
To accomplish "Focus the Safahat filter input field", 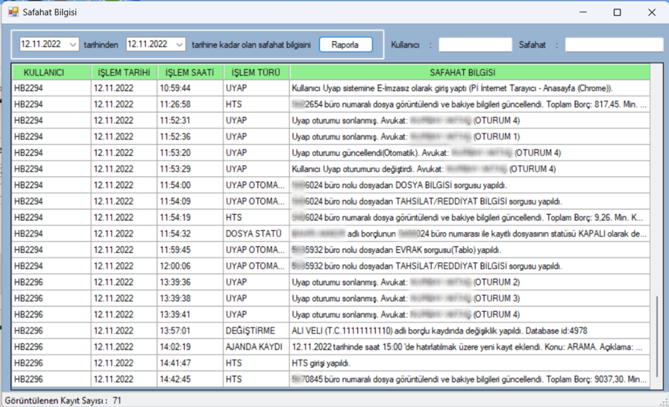I will (x=613, y=44).
